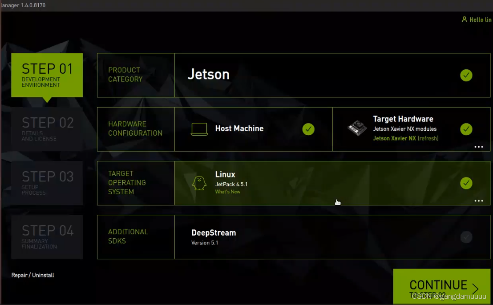The image size is (493, 305).
Task: Expand Target Operating System options via ellipsis
Action: pyautogui.click(x=479, y=201)
